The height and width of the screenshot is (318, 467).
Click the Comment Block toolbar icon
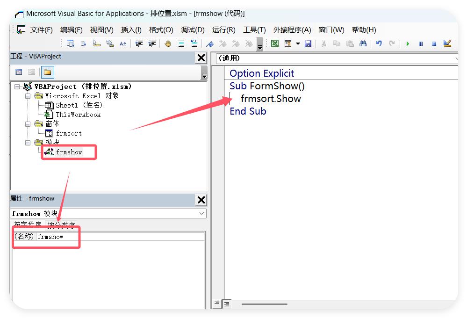(x=181, y=43)
